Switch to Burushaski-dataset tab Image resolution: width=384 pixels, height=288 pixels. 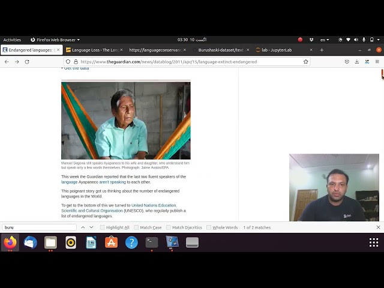(x=221, y=50)
